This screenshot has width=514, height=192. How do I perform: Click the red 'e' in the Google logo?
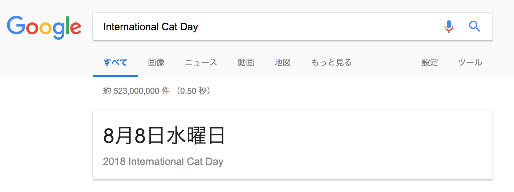[x=76, y=28]
